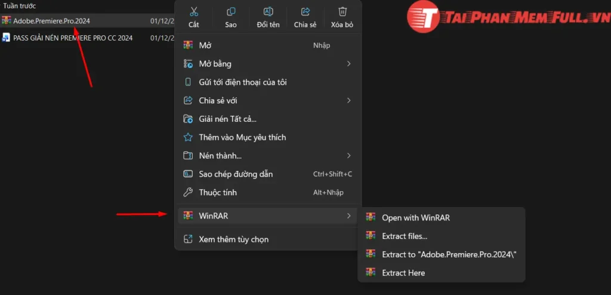Click the Mở bằng icon
The image size is (611, 295).
(188, 64)
